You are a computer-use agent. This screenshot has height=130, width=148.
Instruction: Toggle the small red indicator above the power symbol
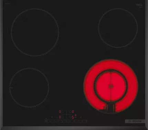(x=46, y=119)
